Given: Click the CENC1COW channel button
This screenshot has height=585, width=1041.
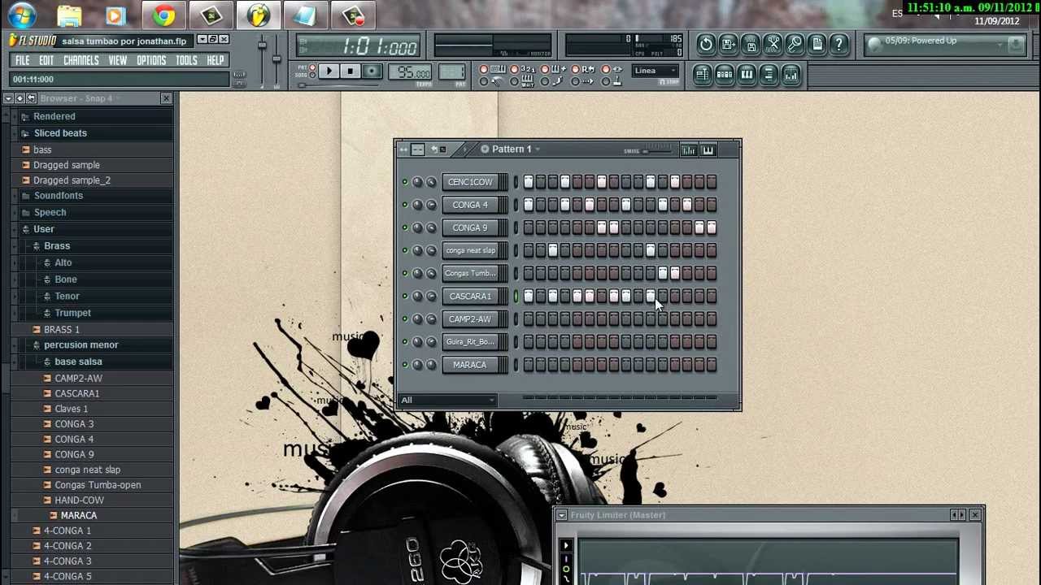Looking at the screenshot, I should coord(470,182).
